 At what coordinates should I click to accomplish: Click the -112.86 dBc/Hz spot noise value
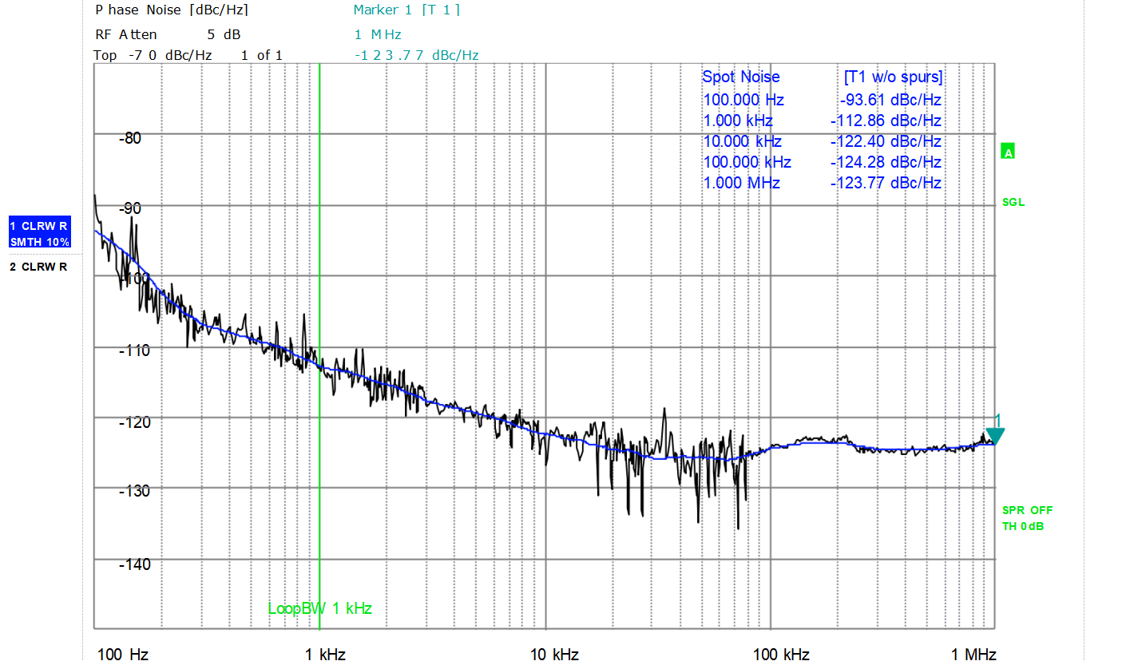886,121
